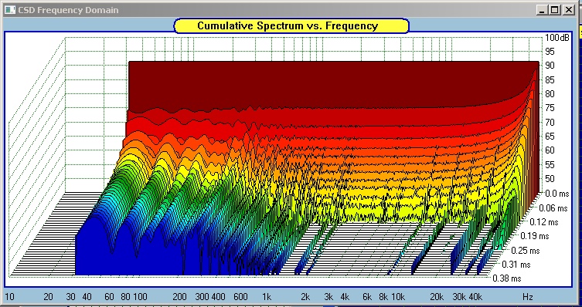Click the 10 frequency axis label
582x307 pixels.
(9, 297)
